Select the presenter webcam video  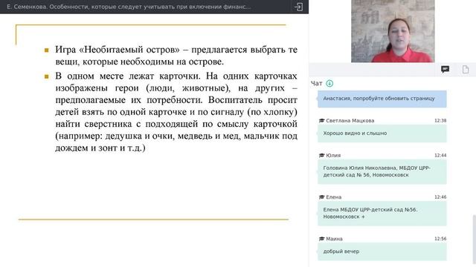click(393, 31)
